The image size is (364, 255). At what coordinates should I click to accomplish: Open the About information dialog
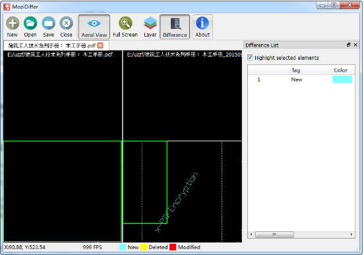[202, 27]
